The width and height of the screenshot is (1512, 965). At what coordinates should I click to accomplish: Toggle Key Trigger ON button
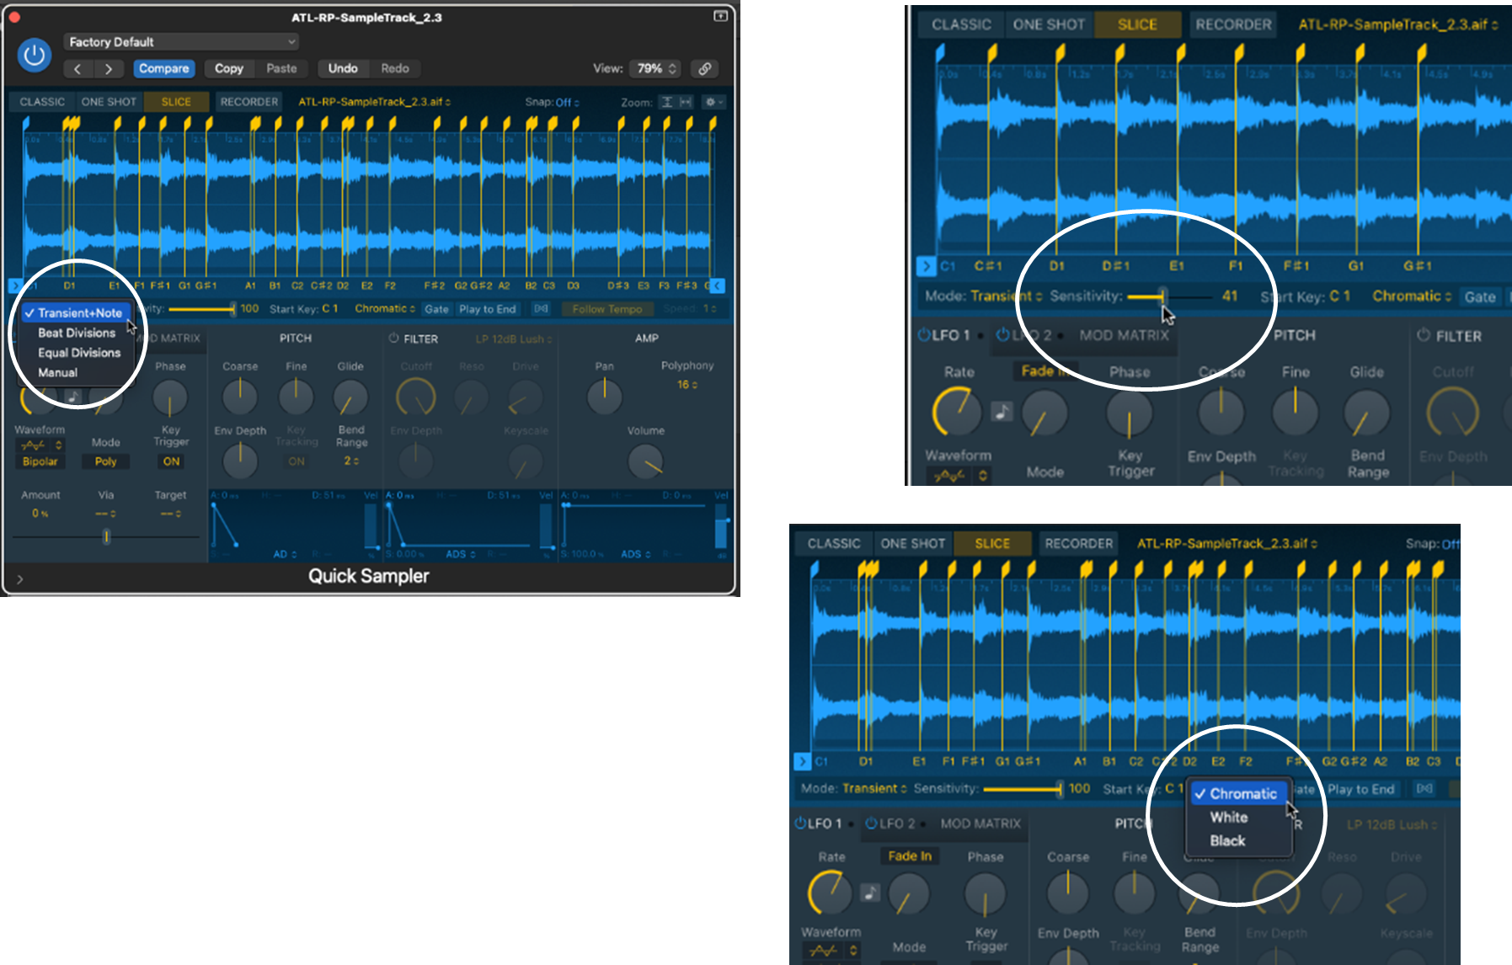[x=171, y=461]
